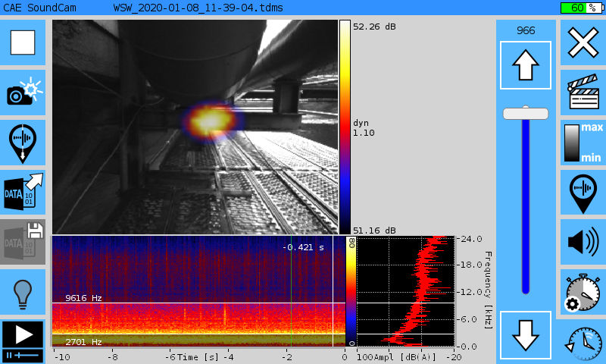The width and height of the screenshot is (606, 364).
Task: Click the acoustic hotspot on camera image
Action: coord(207,119)
